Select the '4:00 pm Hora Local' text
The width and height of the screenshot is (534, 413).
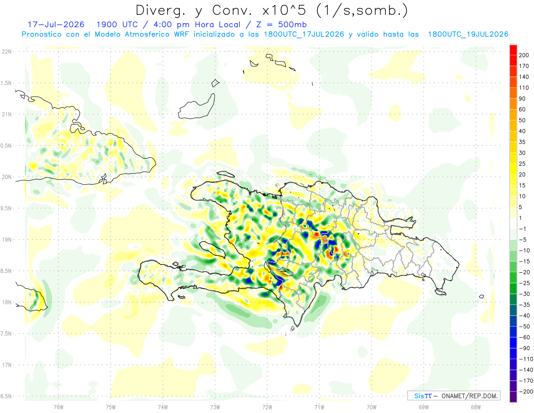pyautogui.click(x=198, y=24)
